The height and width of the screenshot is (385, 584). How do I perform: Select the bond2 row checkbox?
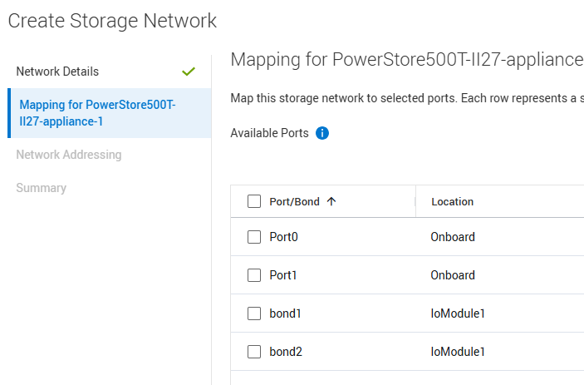tap(254, 352)
